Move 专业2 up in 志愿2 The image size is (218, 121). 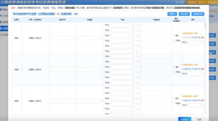tap(137, 62)
